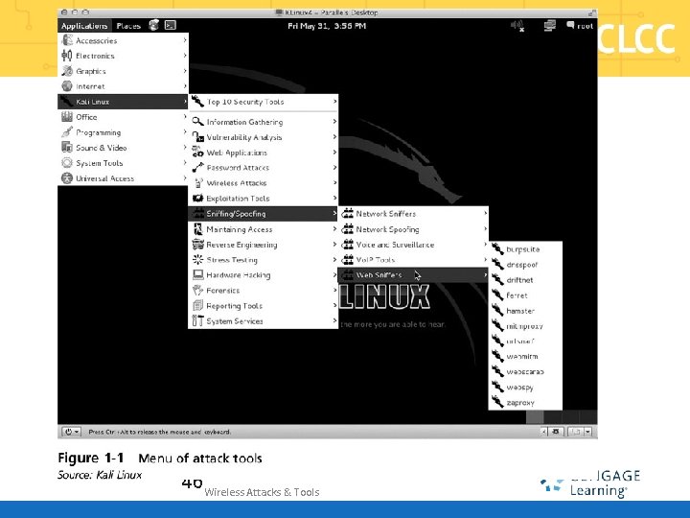The image size is (690, 518).
Task: Open the network connection icon in top panel
Action: [x=550, y=26]
